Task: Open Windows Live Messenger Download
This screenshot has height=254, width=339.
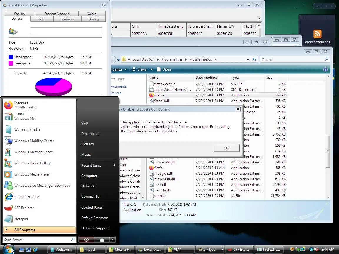Action: tap(39, 186)
